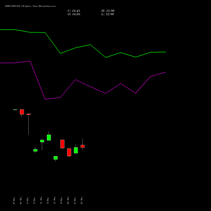Click the green candlestick for 15 May
211x211 pixels.
49,138
